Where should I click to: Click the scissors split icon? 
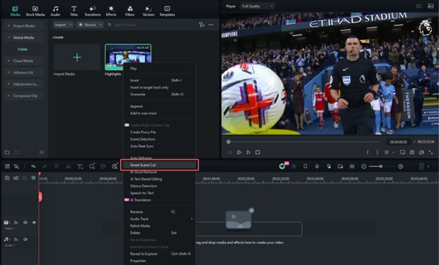coord(68,167)
